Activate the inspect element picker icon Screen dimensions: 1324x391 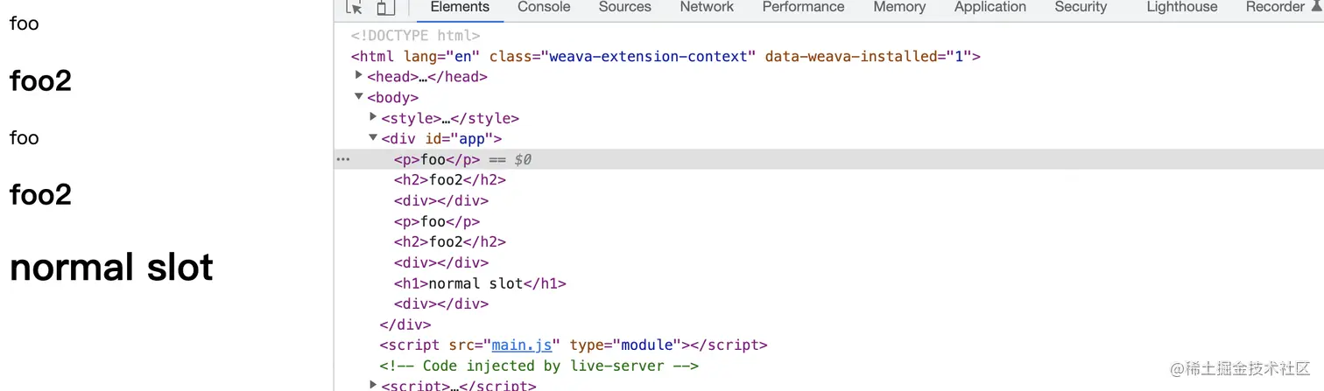click(354, 7)
